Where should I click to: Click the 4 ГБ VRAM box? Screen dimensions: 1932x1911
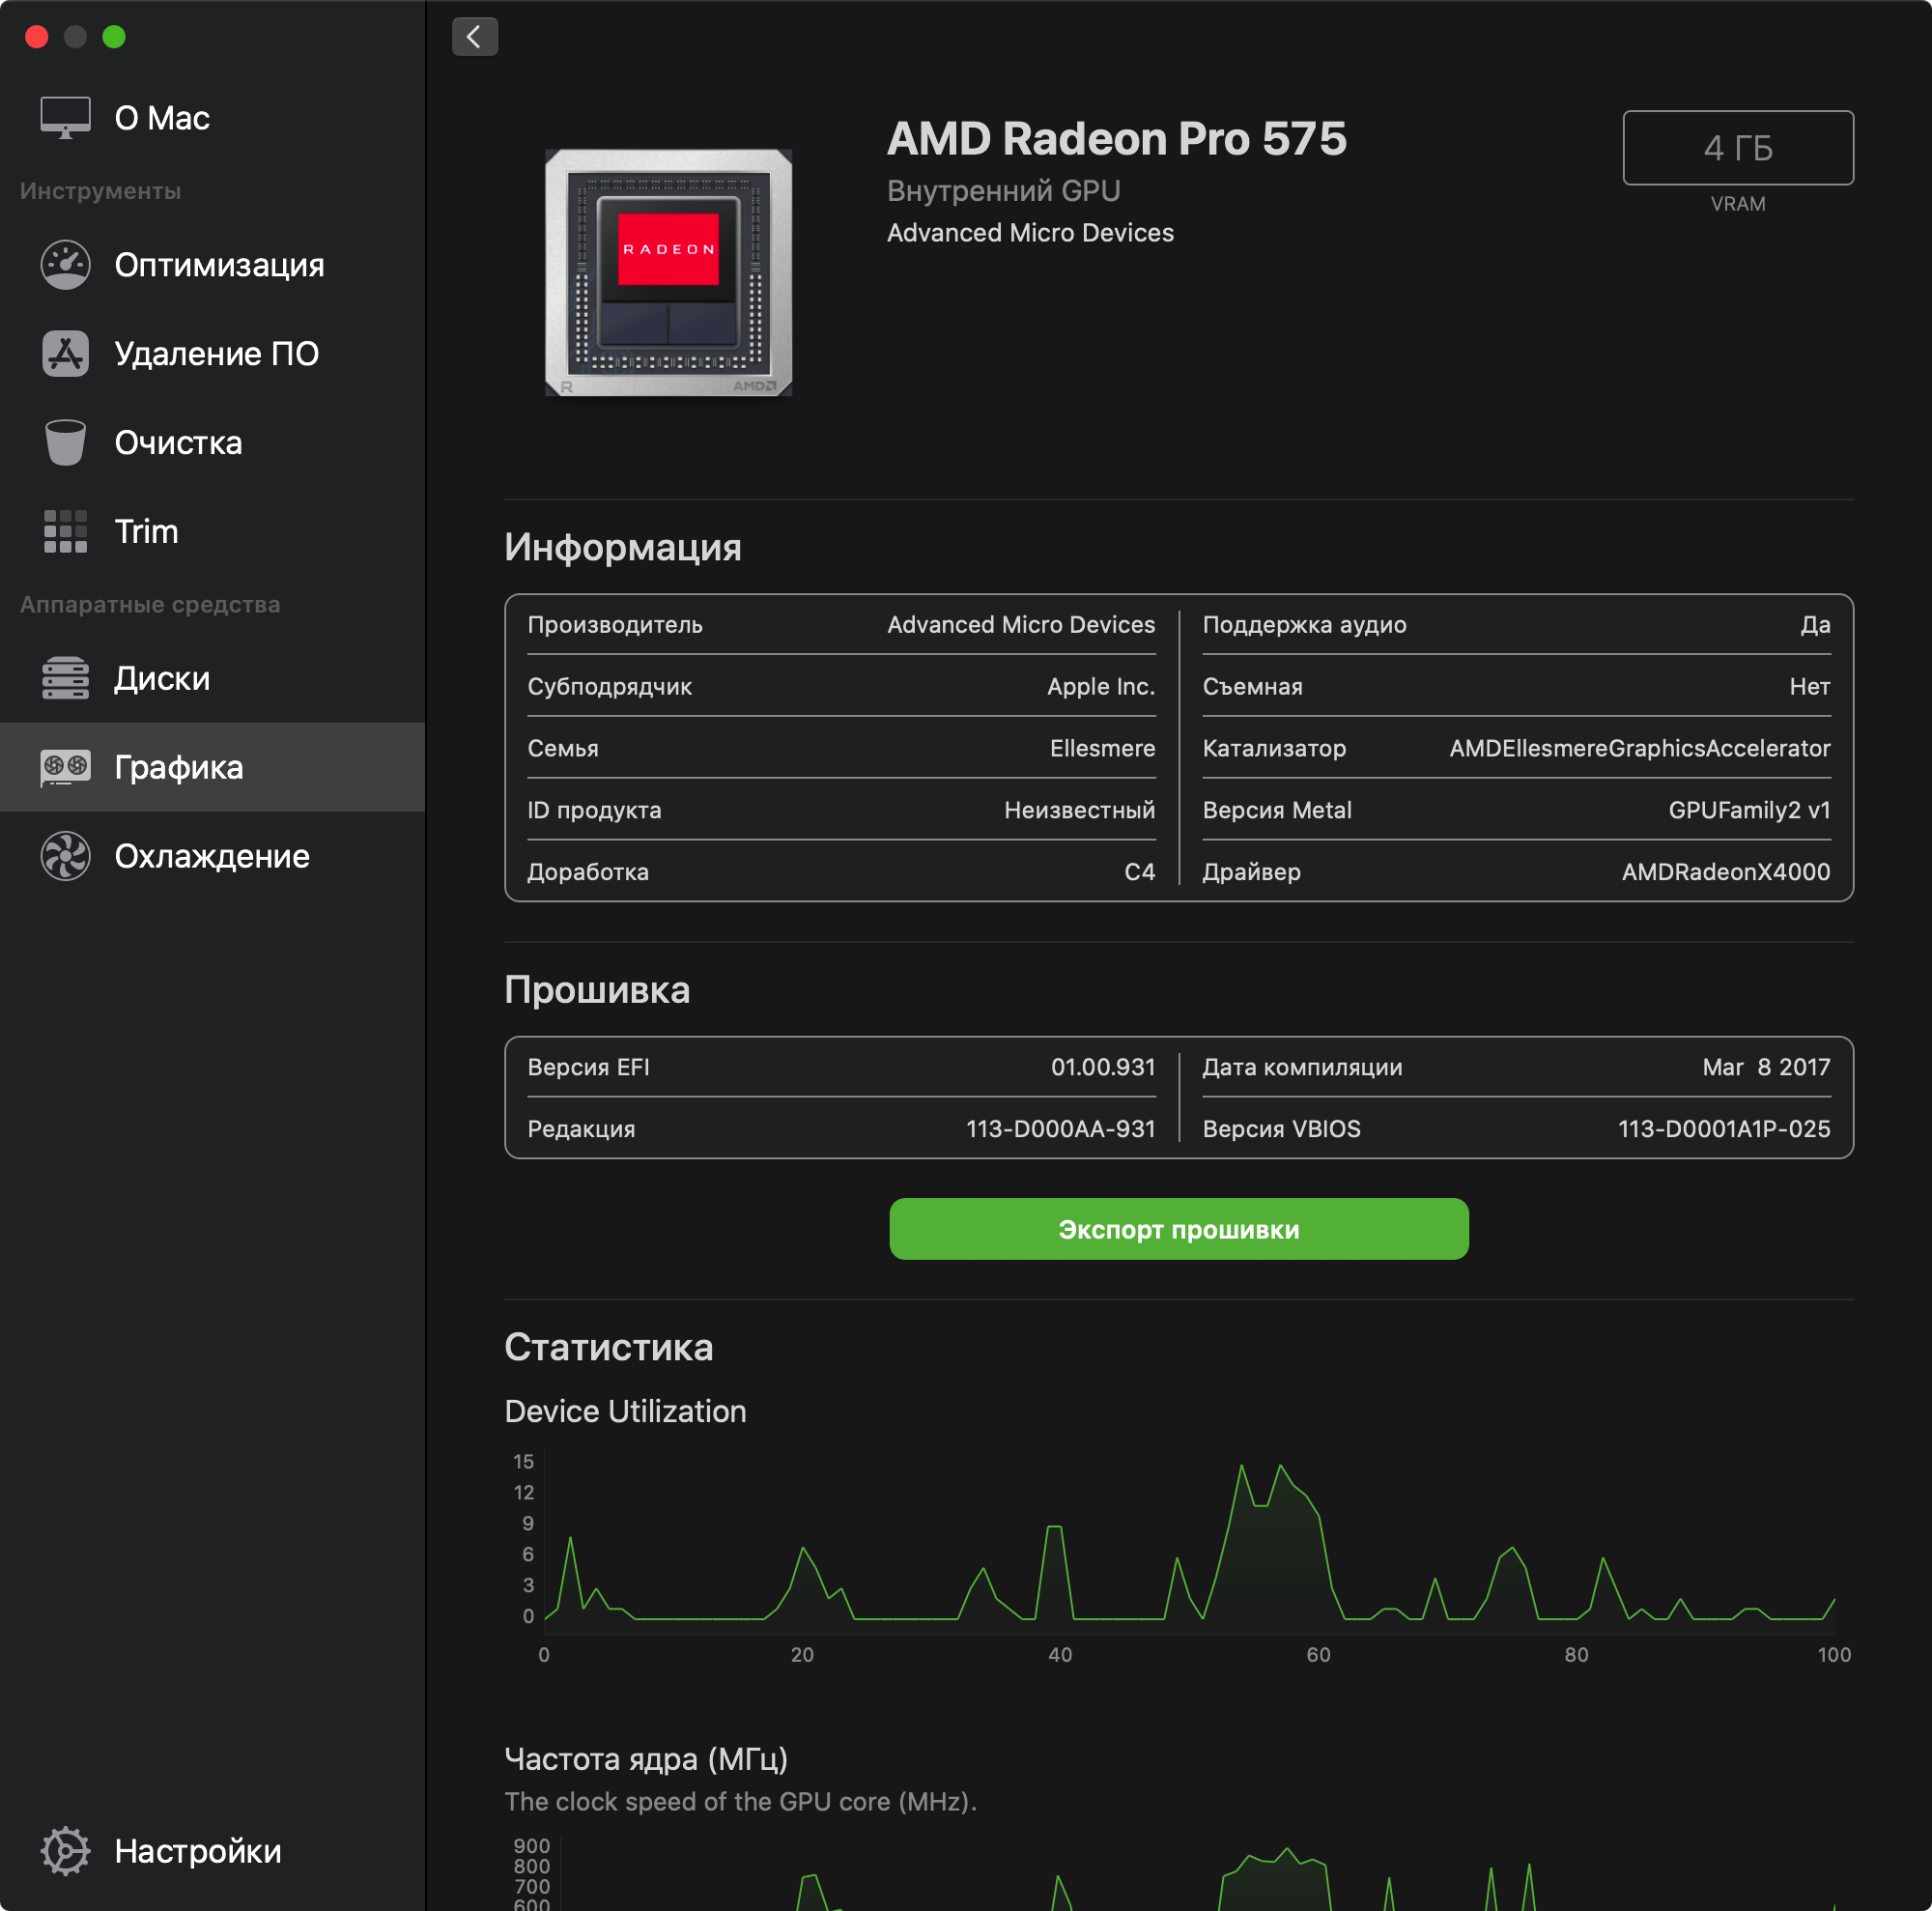(x=1737, y=148)
